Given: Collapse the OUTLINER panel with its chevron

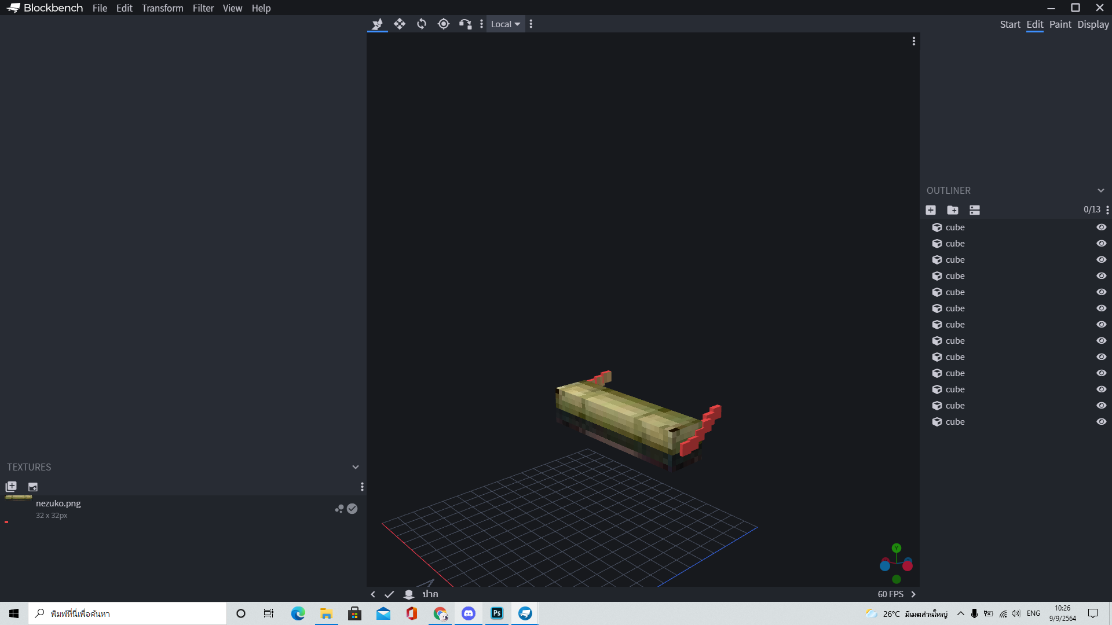Looking at the screenshot, I should click(1100, 190).
